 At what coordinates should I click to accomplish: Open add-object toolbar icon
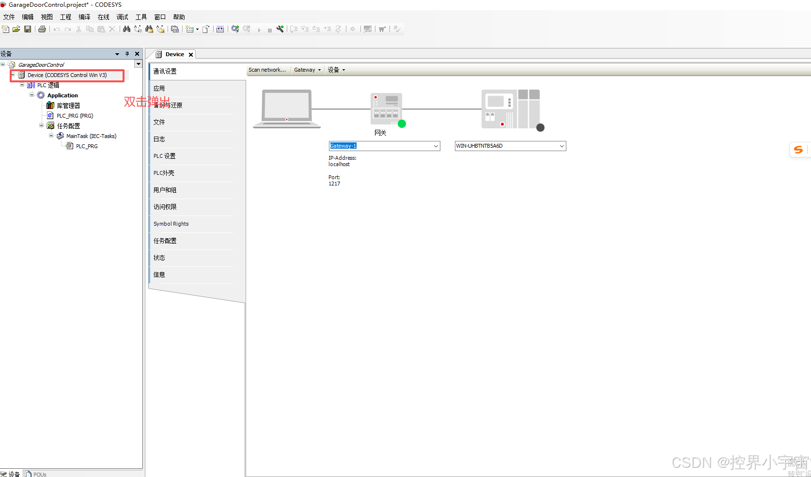pos(189,29)
